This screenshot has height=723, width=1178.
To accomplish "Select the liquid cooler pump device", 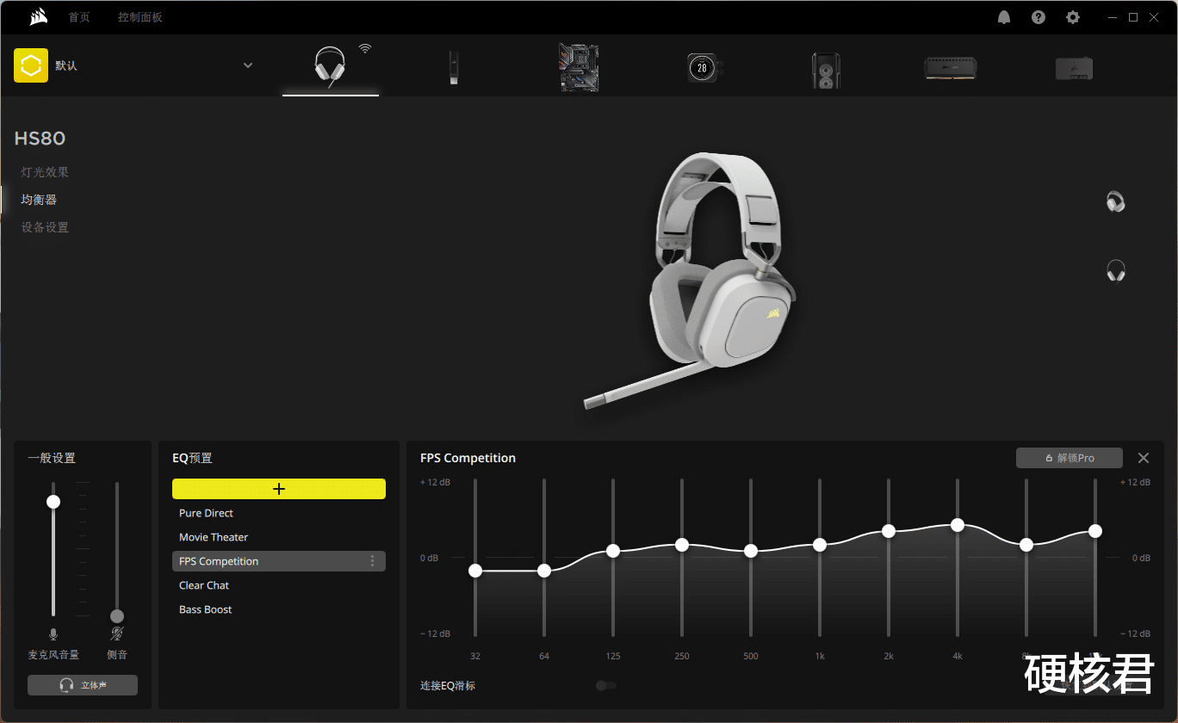I will [704, 67].
